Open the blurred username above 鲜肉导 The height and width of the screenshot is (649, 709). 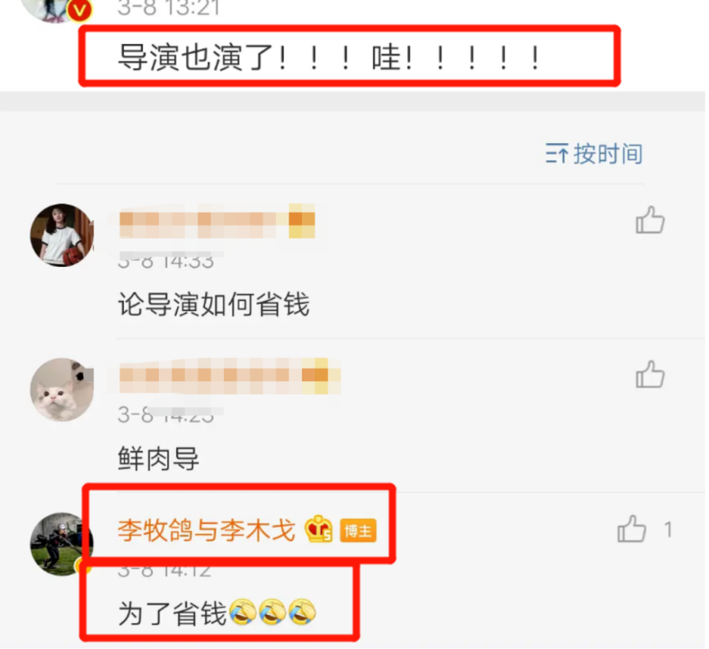click(x=230, y=376)
